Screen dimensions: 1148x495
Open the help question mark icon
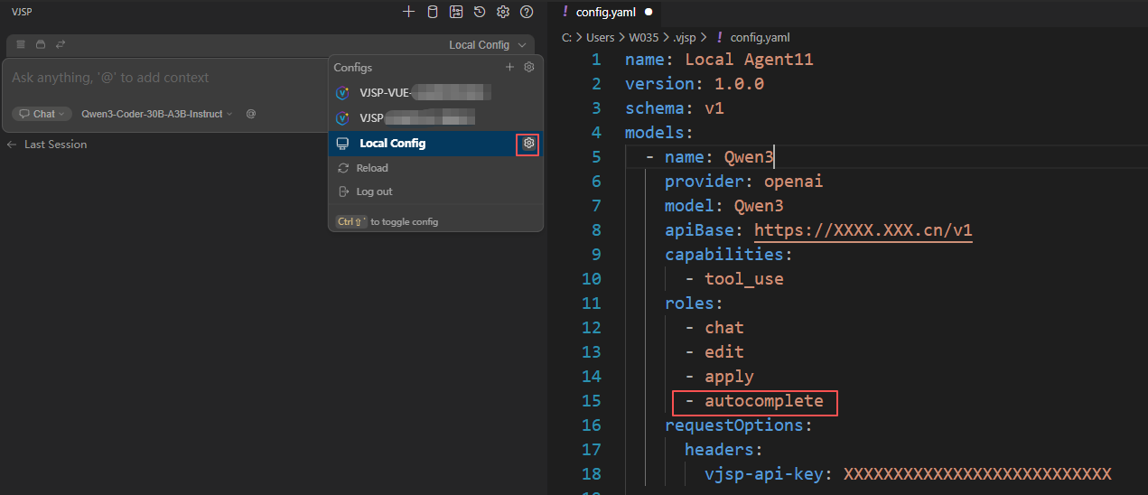pos(527,12)
